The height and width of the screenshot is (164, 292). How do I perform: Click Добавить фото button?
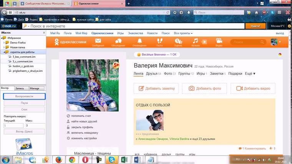204,88
